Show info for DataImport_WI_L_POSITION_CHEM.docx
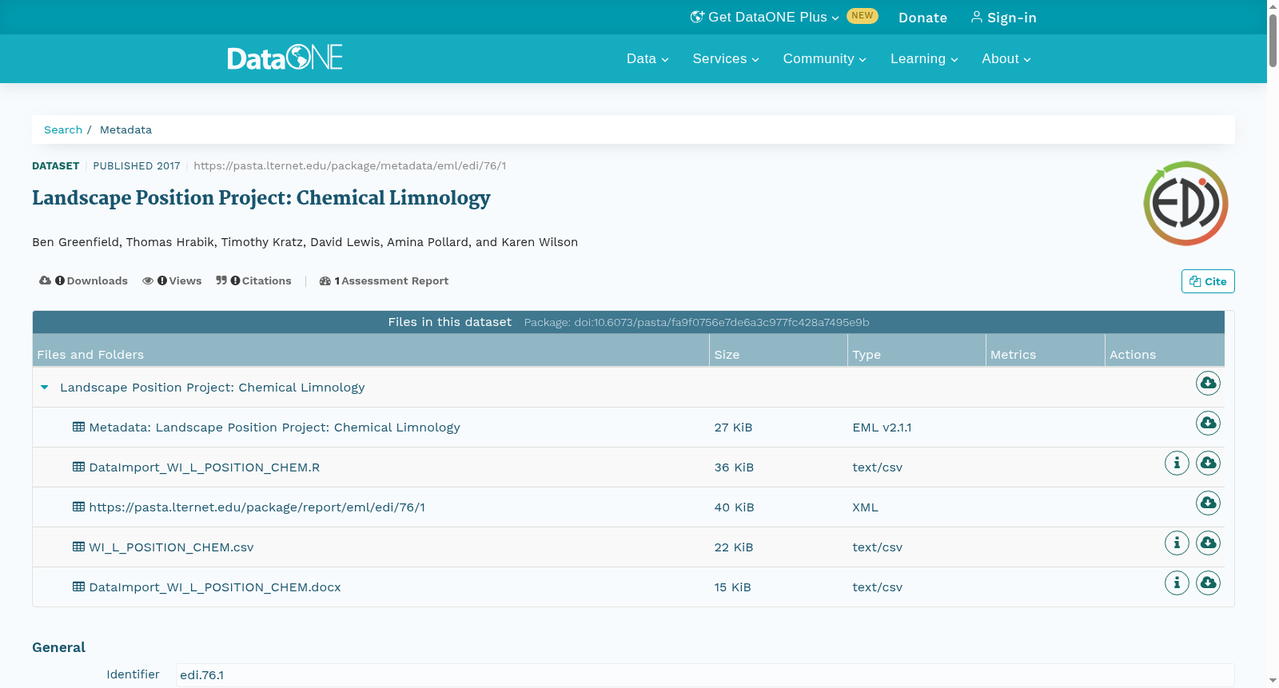 click(1177, 583)
